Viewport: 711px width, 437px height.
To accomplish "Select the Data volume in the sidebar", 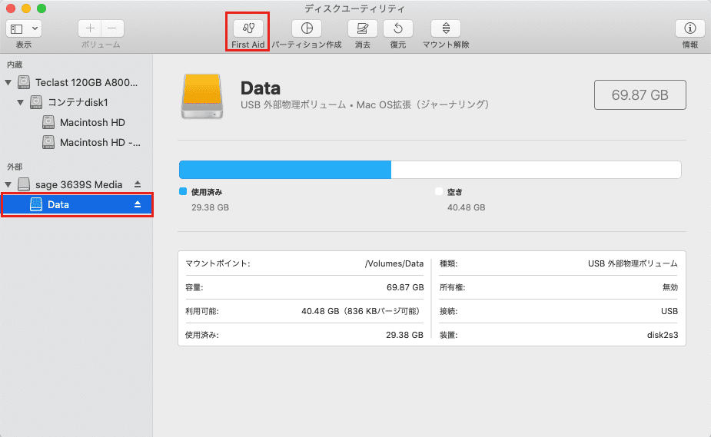I will pos(77,205).
